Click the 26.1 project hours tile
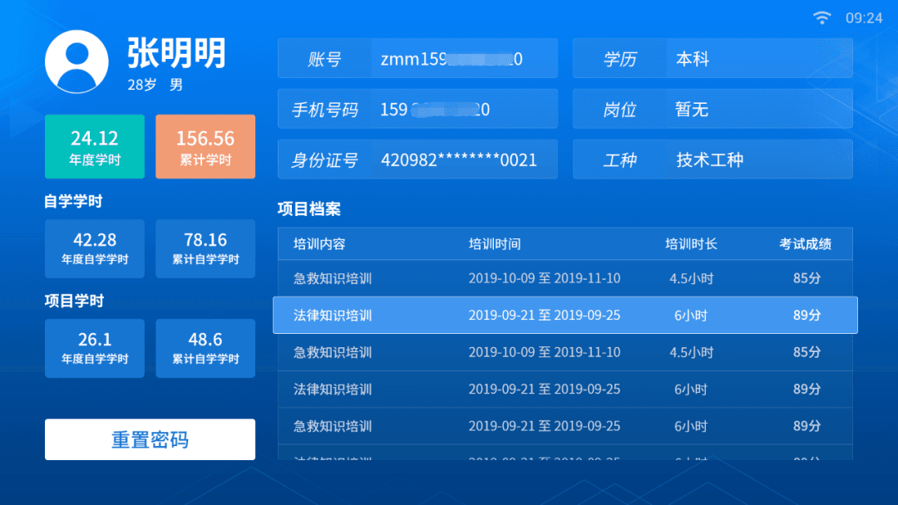The width and height of the screenshot is (898, 505). point(94,348)
